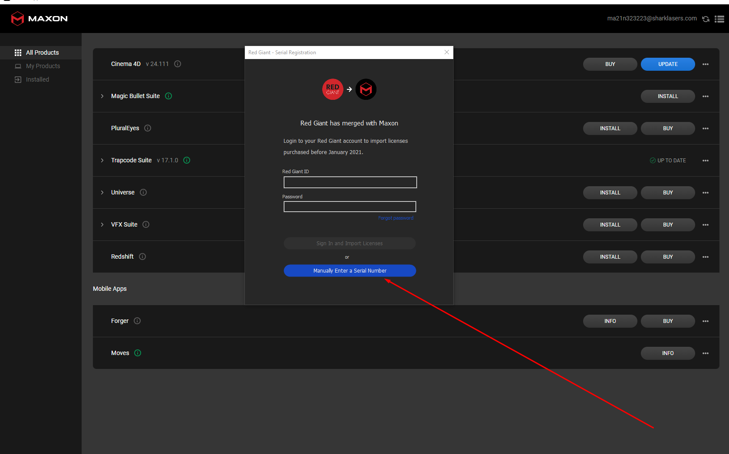Click Trapcode Suite version v 17.1.0

click(x=168, y=160)
